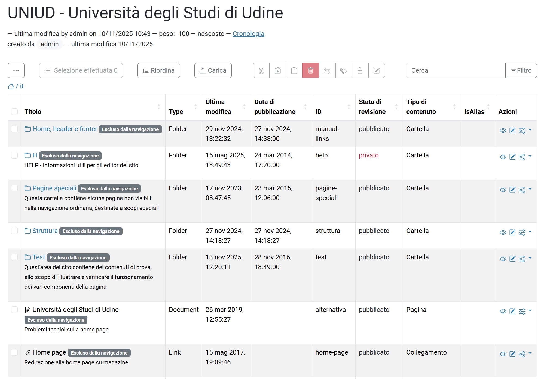Click the paste clipboard toolbar icon
The image size is (541, 379).
294,71
